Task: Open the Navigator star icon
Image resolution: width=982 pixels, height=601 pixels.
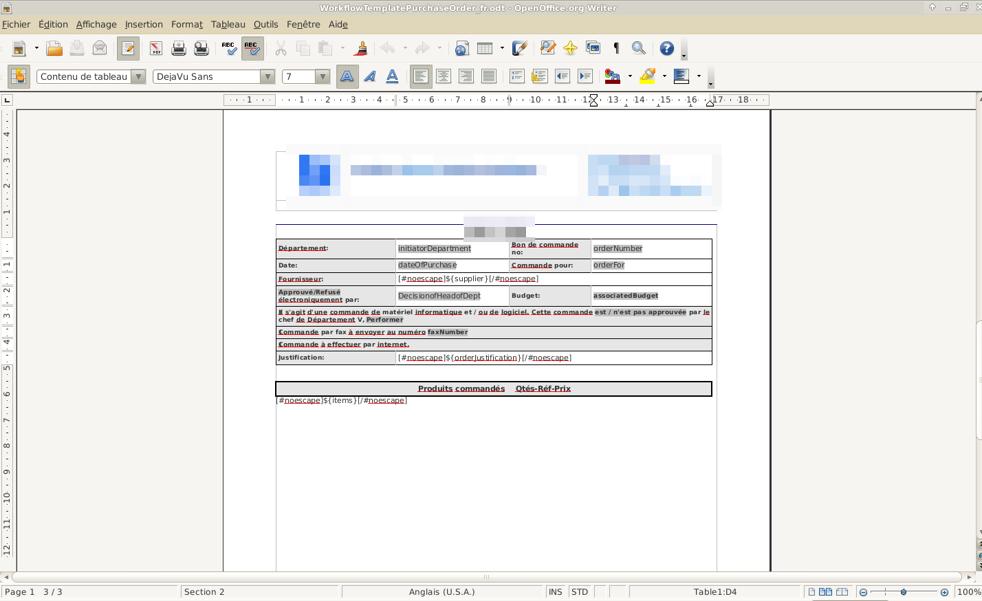Action: pos(570,48)
